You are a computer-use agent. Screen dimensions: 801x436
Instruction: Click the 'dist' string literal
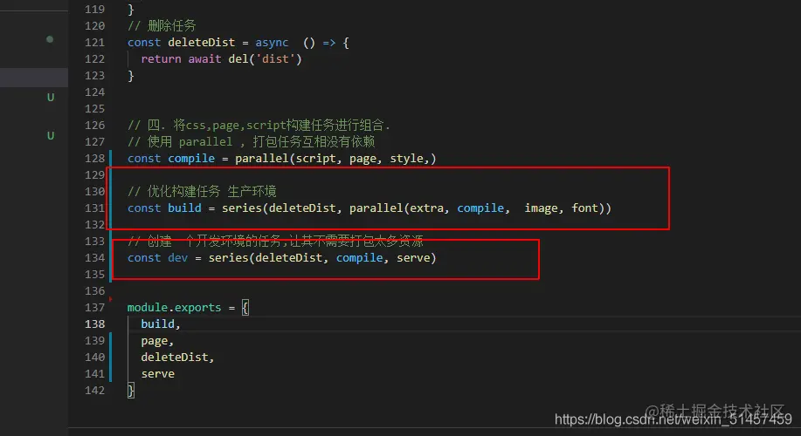pos(275,59)
